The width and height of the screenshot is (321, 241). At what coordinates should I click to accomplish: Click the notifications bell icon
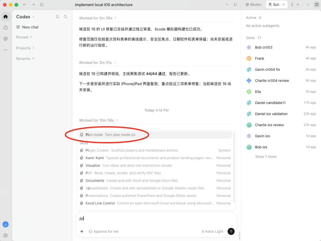[x=57, y=17]
